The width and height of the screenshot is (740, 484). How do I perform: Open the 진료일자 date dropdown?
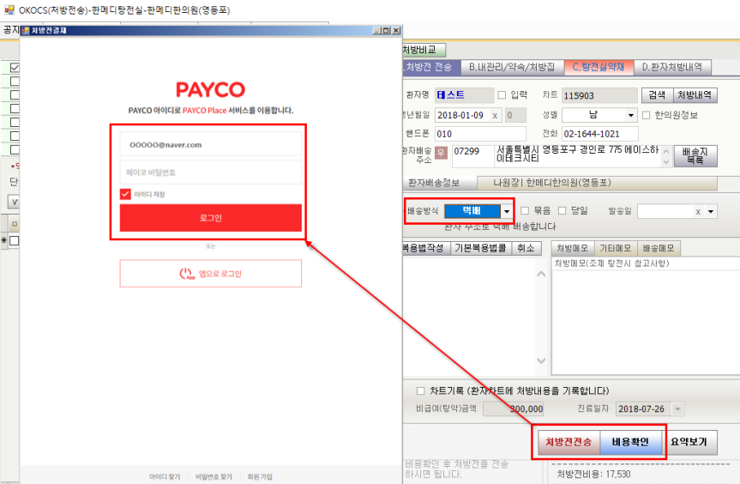tap(677, 409)
